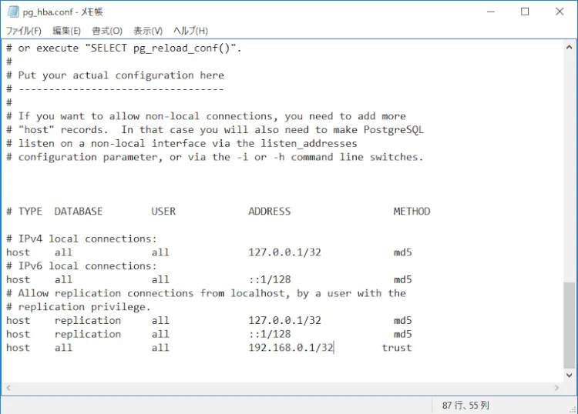This screenshot has width=578, height=414.
Task: Open the 編集(E) menu
Action: click(x=66, y=31)
